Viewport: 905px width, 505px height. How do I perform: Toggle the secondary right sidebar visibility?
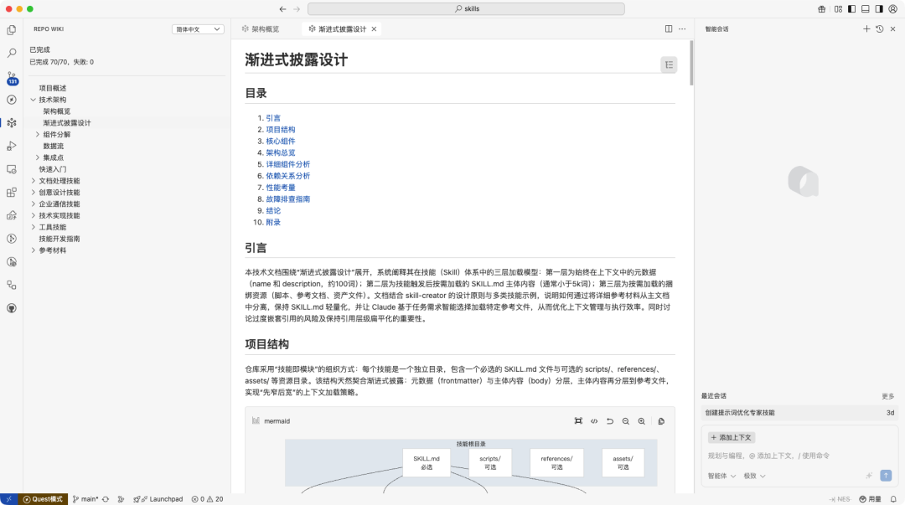point(880,8)
